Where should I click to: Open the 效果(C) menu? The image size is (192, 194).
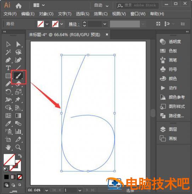coord(101,14)
